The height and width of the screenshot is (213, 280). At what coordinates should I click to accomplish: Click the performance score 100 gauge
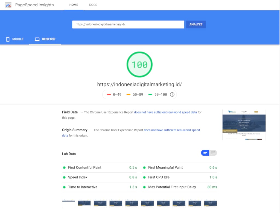point(139,64)
